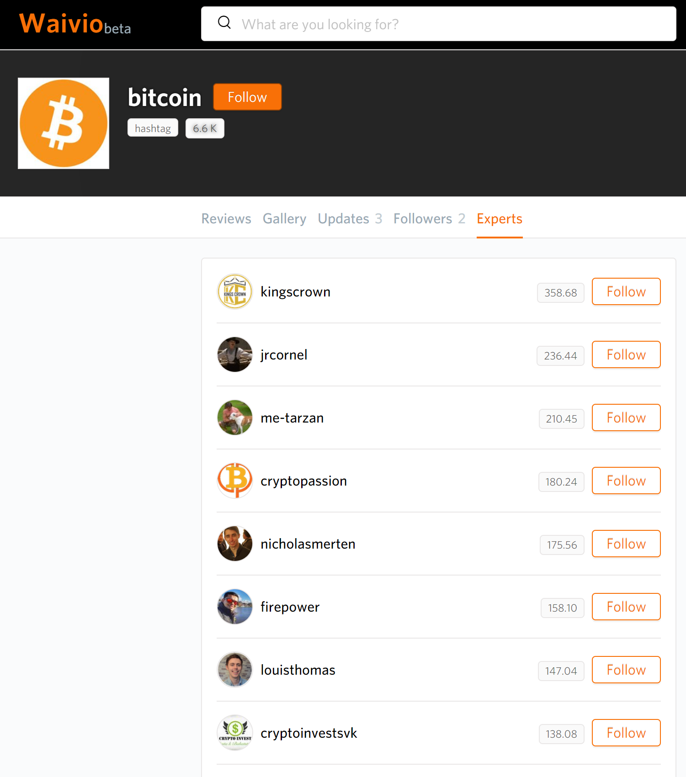This screenshot has height=777, width=686.
Task: Switch to the Reviews tab
Action: pos(226,219)
